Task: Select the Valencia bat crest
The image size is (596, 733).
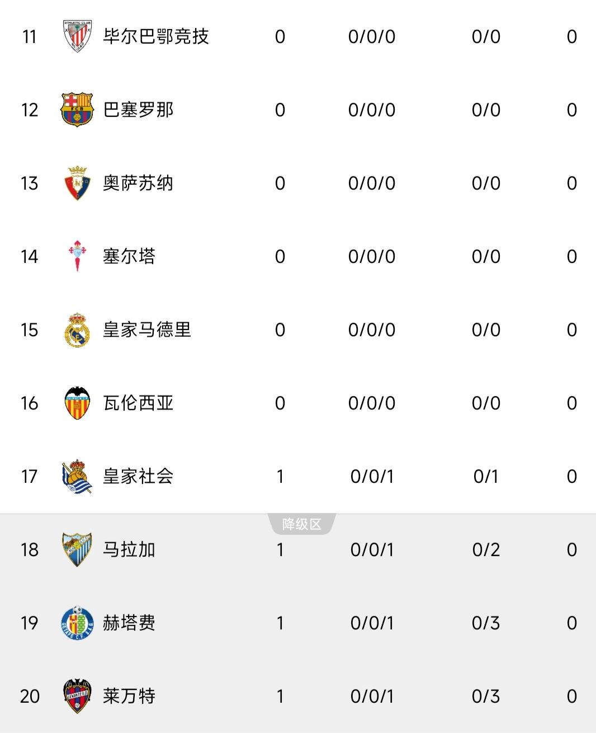Action: [77, 403]
